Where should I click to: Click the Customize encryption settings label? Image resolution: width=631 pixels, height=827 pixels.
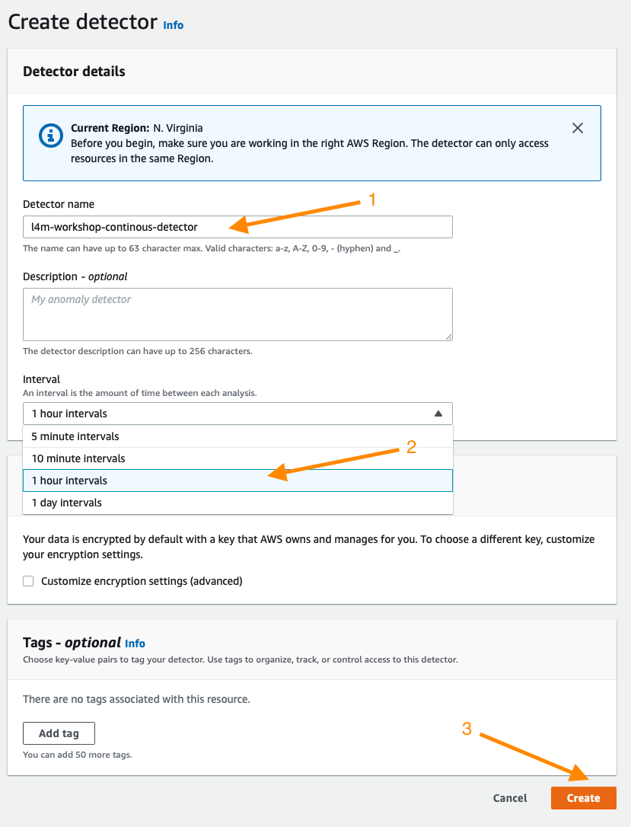142,581
